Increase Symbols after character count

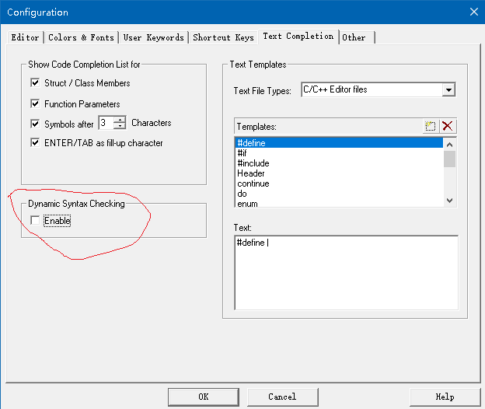(x=120, y=119)
